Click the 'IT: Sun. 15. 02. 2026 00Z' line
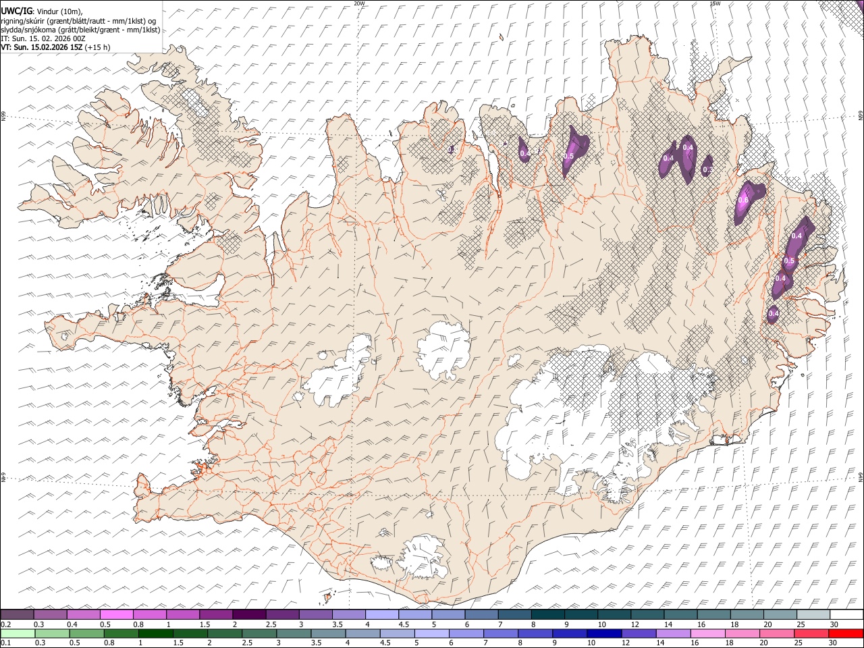The image size is (864, 648). pyautogui.click(x=43, y=38)
